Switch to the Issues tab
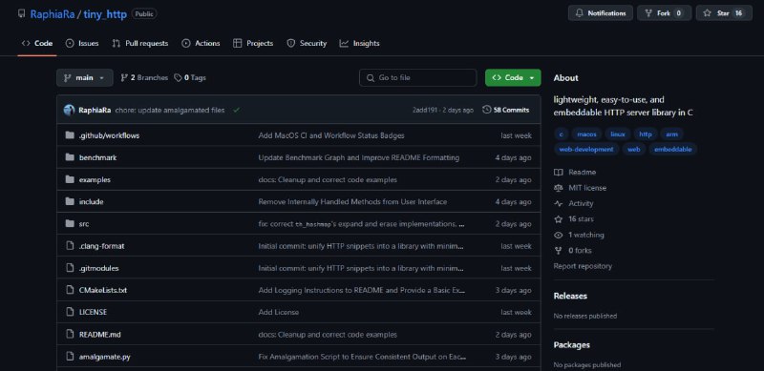 82,43
